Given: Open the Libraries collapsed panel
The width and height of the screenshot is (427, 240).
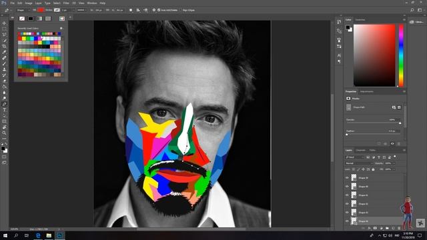Looking at the screenshot, I should click(x=416, y=22).
